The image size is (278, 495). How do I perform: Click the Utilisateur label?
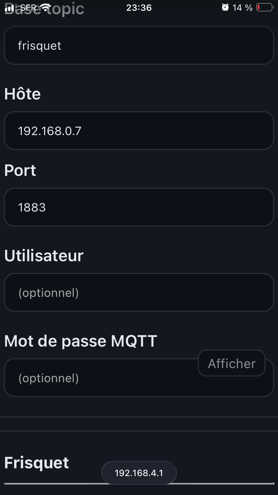coord(44,256)
